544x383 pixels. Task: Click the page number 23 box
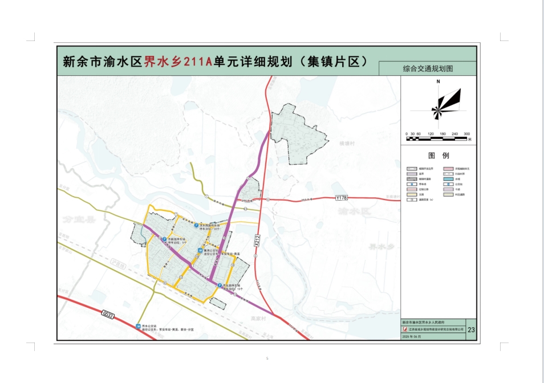[471, 329]
